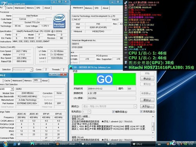Click the CPU core 2 temperature icon

pyautogui.click(x=126, y=58)
